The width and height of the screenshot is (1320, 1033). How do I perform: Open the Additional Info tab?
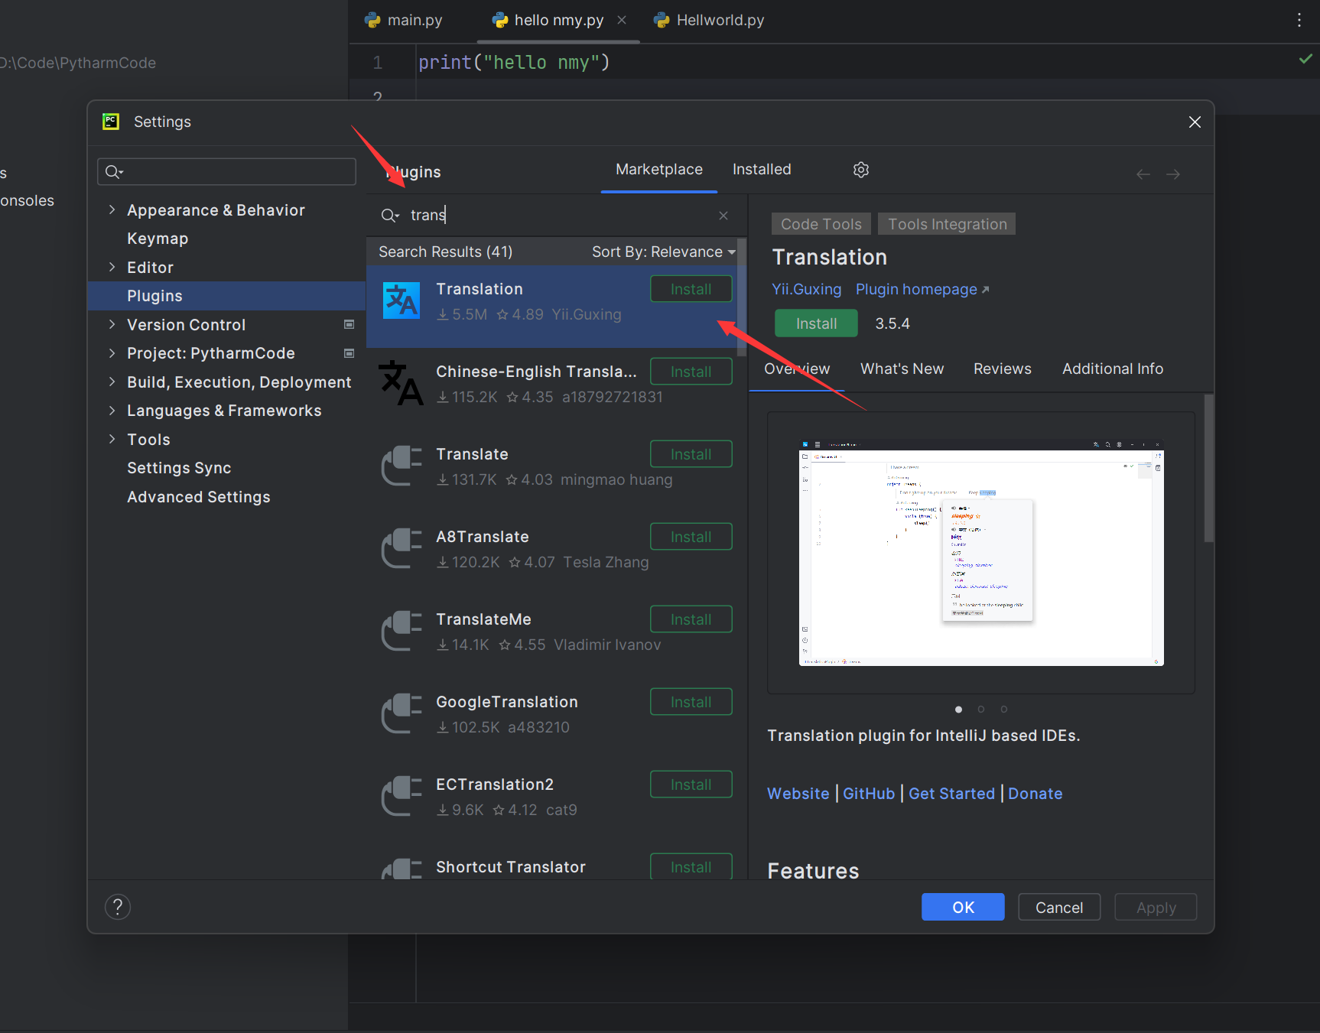[1113, 369]
